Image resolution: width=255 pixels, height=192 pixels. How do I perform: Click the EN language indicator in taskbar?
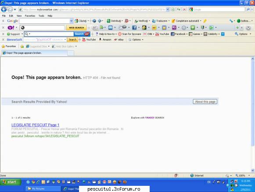(x=209, y=182)
